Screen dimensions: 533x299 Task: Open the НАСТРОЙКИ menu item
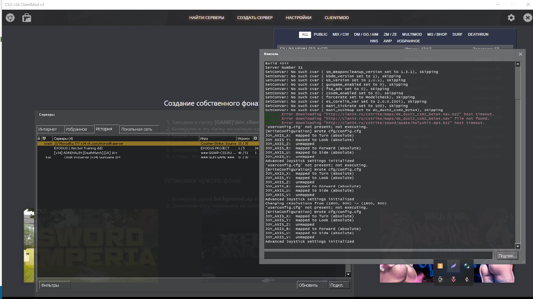(298, 18)
